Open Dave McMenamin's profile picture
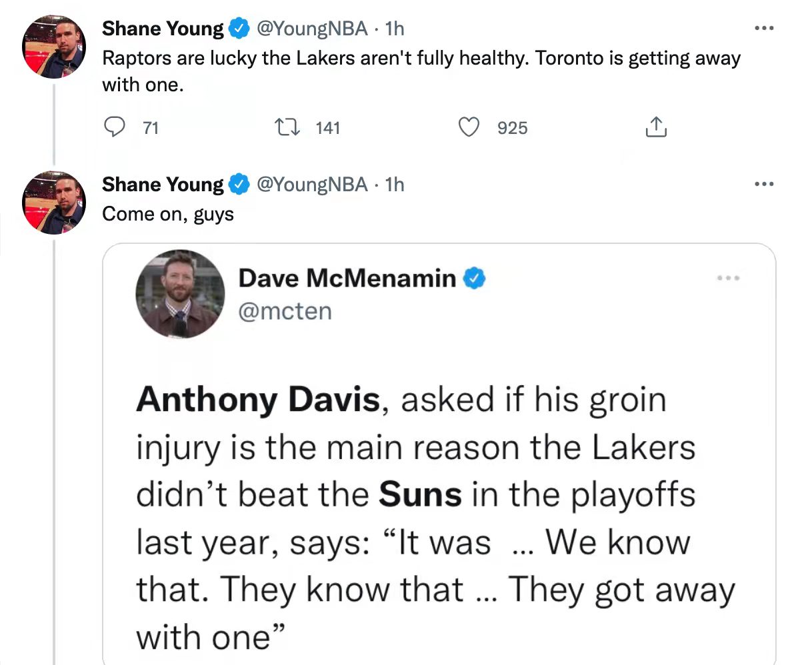796x665 pixels. (x=180, y=294)
